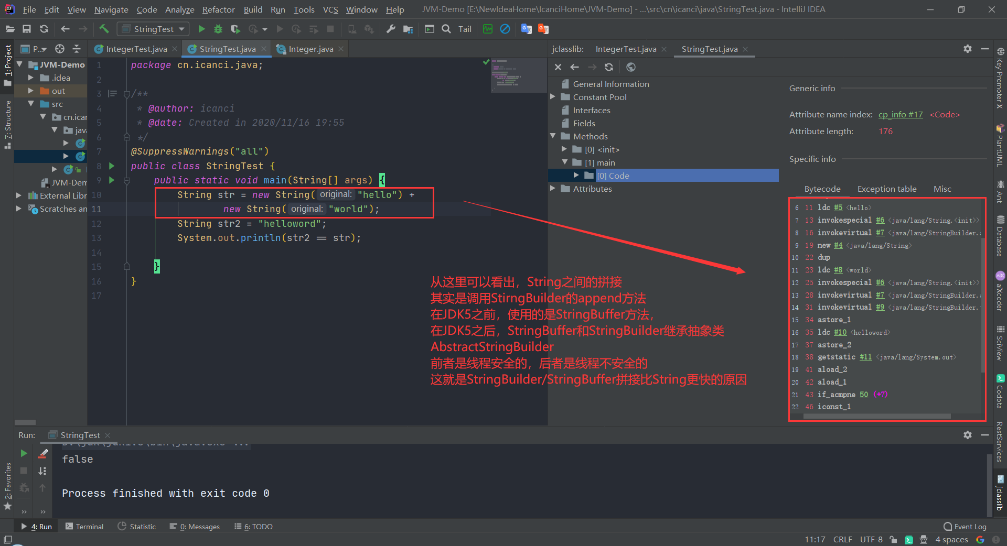
Task: Switch to the IntegerTest.java editor tab
Action: pyautogui.click(x=136, y=49)
